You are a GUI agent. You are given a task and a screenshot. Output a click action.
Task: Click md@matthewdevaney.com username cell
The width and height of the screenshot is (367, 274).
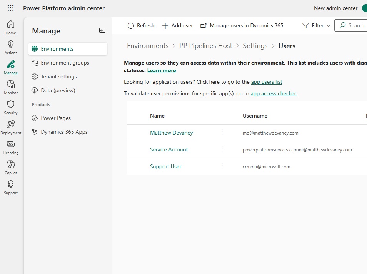(x=270, y=133)
